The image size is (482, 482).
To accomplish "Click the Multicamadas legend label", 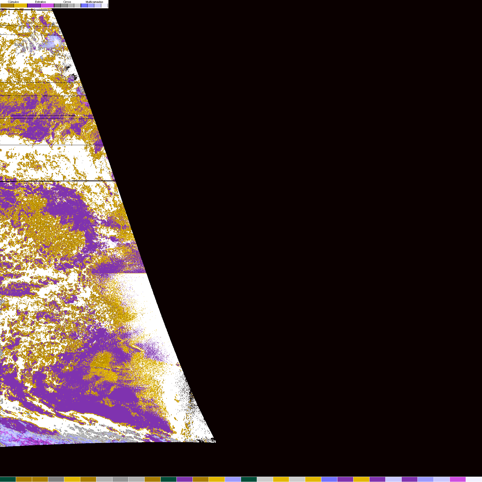I will coord(94,2).
